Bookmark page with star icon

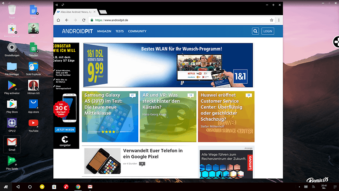click(271, 20)
